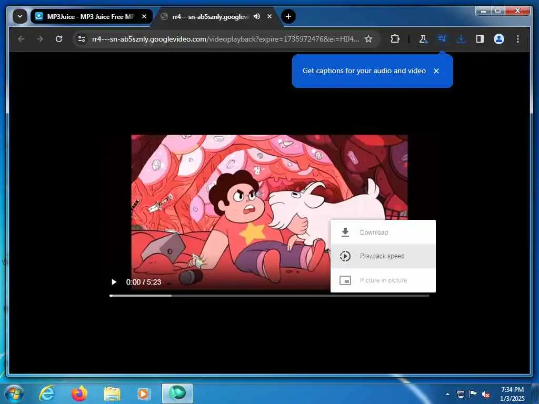Dismiss the captions tooltip
Viewport: 539px width, 404px height.
[x=436, y=71]
